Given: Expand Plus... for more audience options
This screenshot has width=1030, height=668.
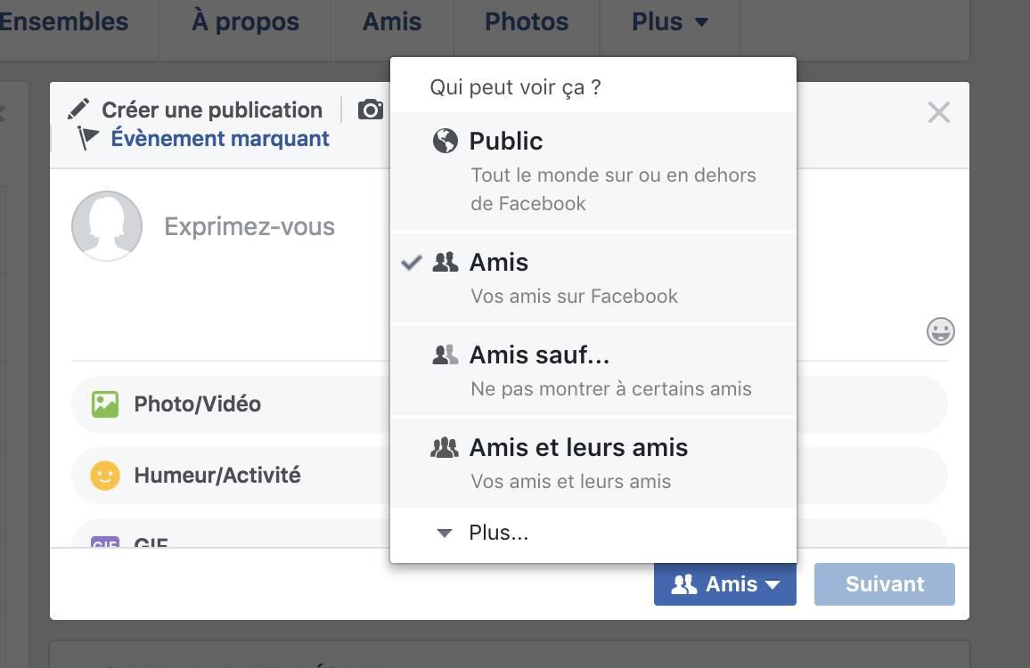Looking at the screenshot, I should (498, 533).
